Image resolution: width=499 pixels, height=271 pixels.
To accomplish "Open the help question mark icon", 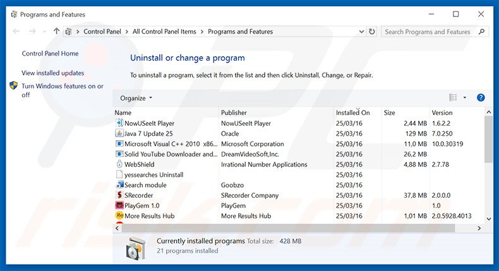I will tap(481, 98).
